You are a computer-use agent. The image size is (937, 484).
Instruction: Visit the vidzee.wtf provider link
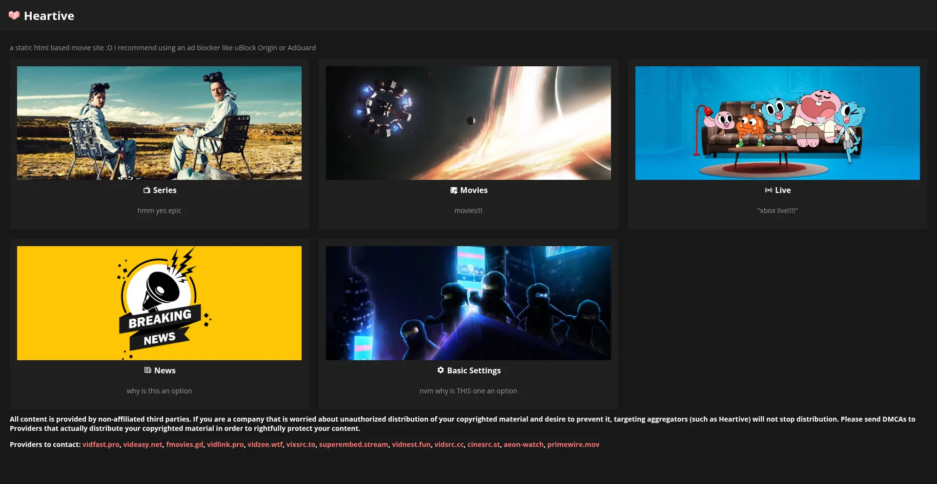point(265,445)
